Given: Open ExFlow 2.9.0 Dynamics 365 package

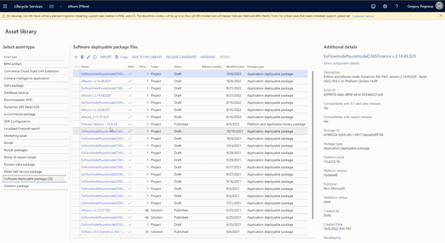Looking at the screenshot, I should 103,231.
